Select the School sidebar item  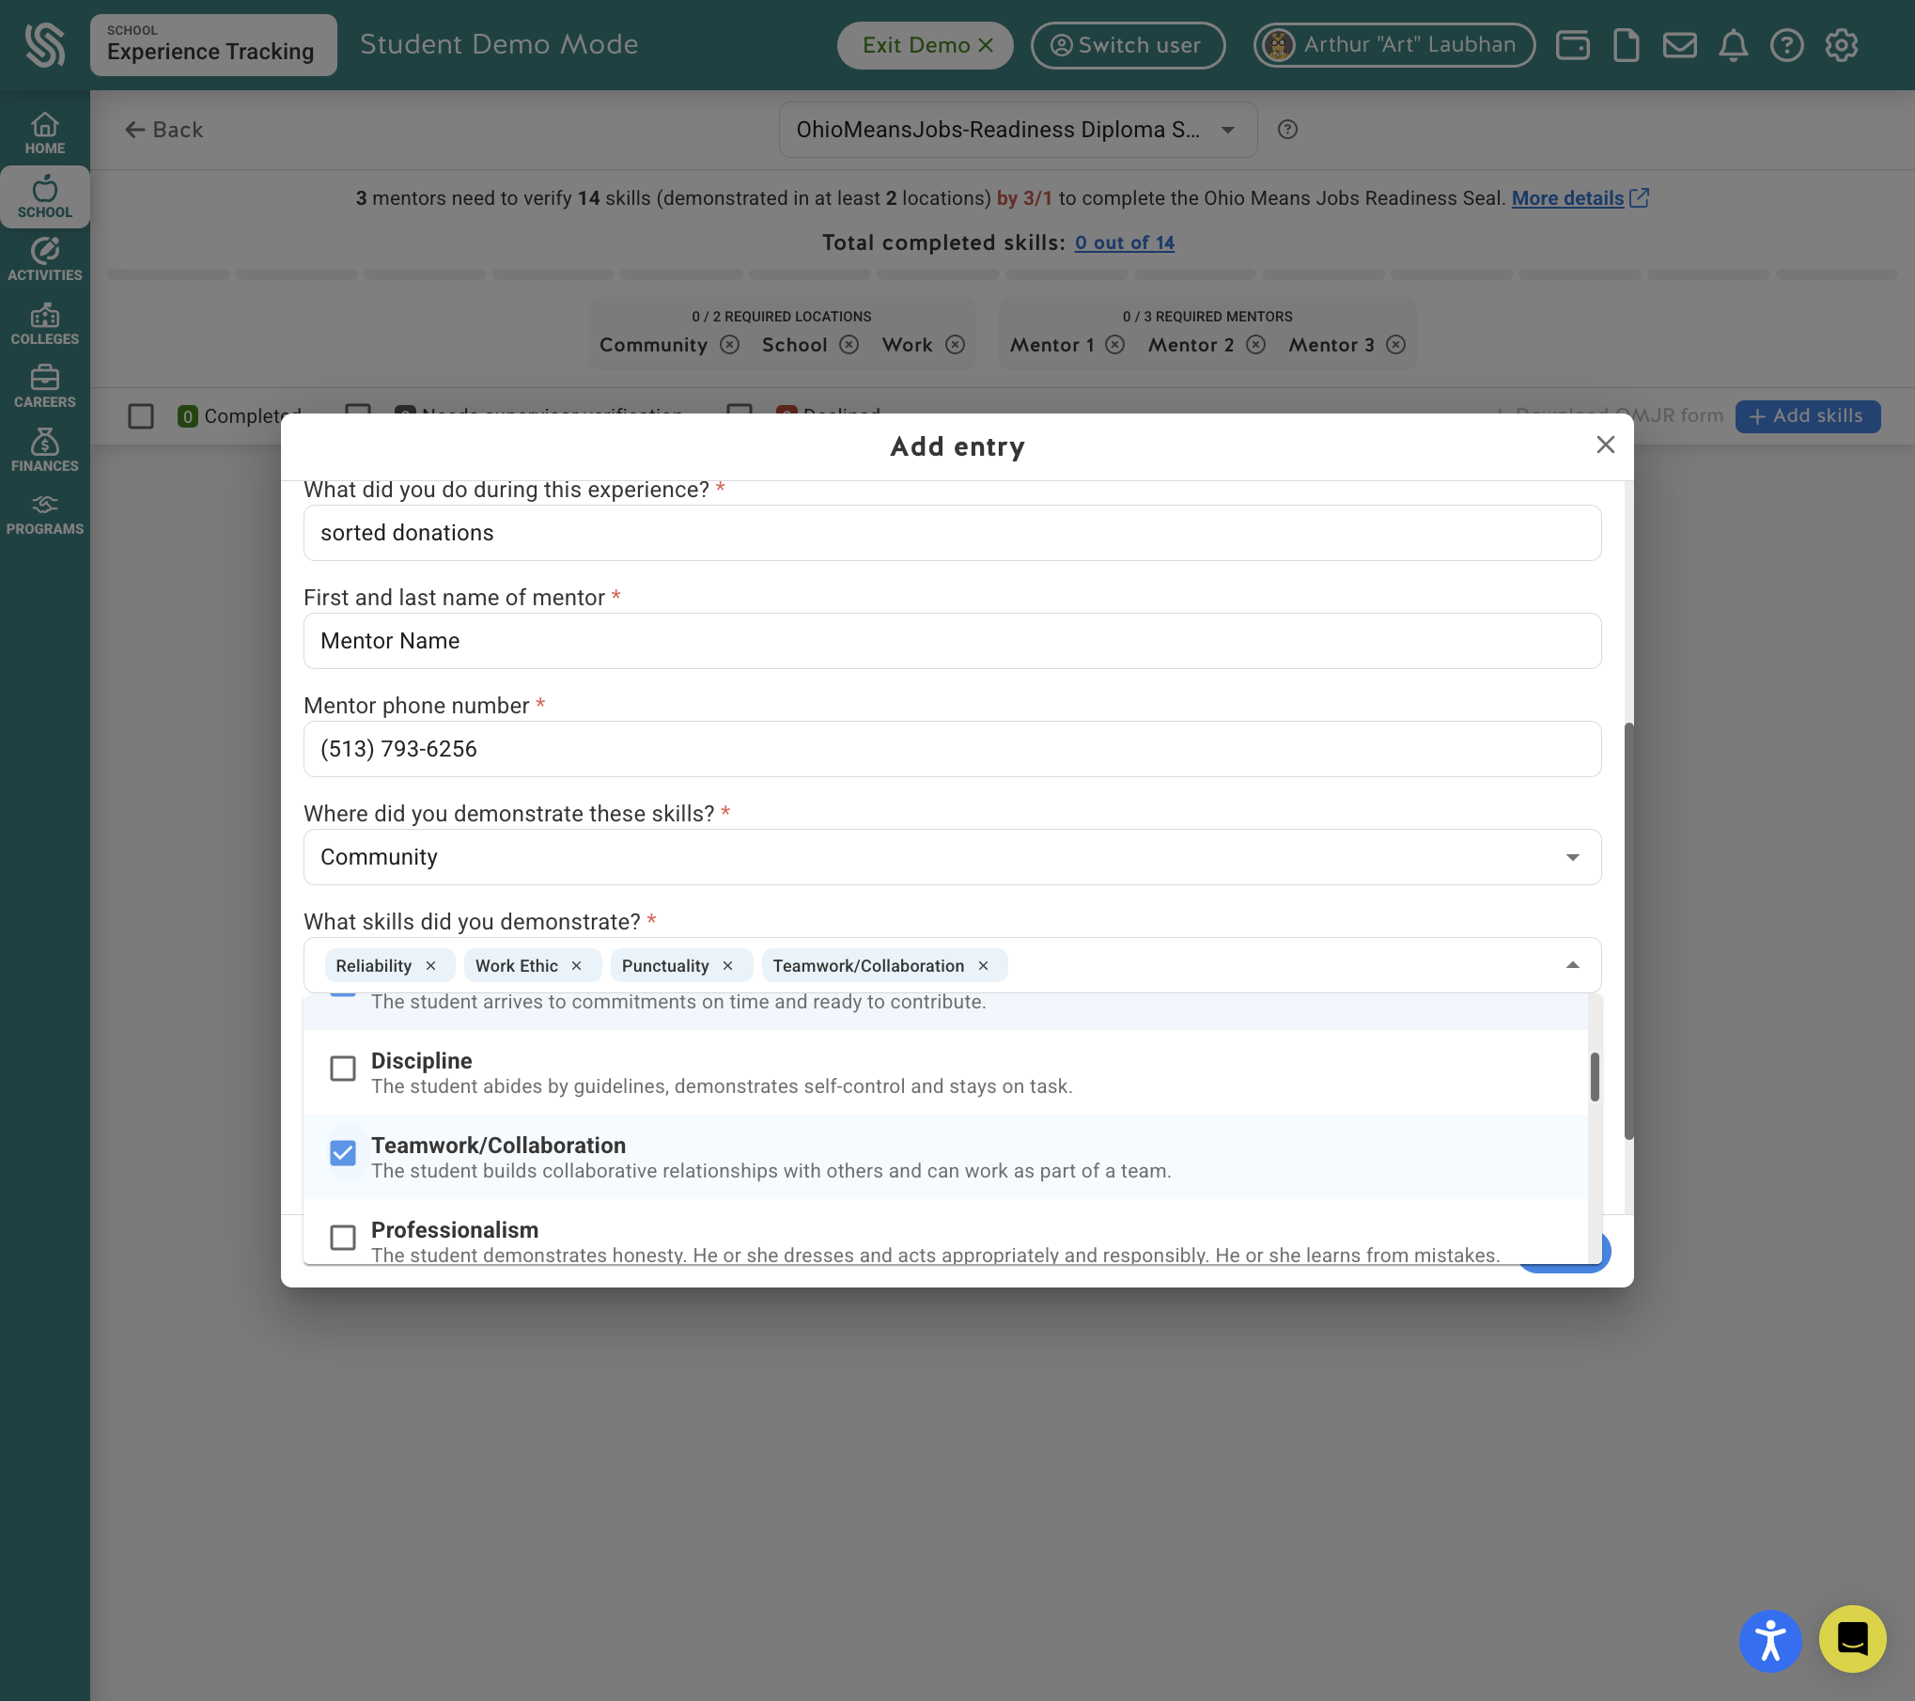click(x=45, y=197)
